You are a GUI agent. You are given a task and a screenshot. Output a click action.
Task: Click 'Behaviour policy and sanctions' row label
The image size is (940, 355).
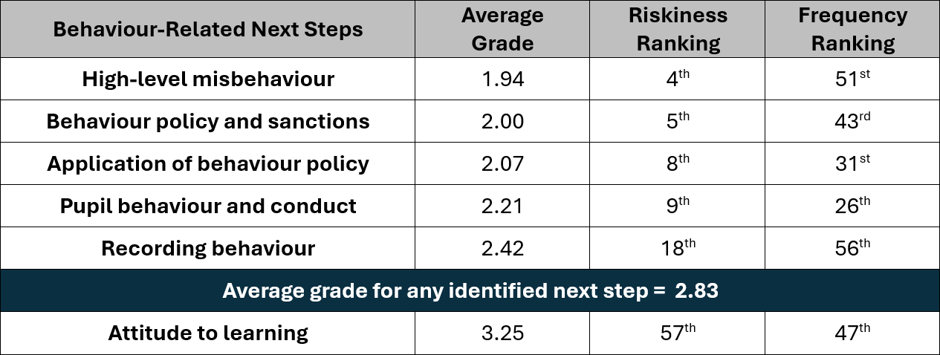pyautogui.click(x=208, y=122)
